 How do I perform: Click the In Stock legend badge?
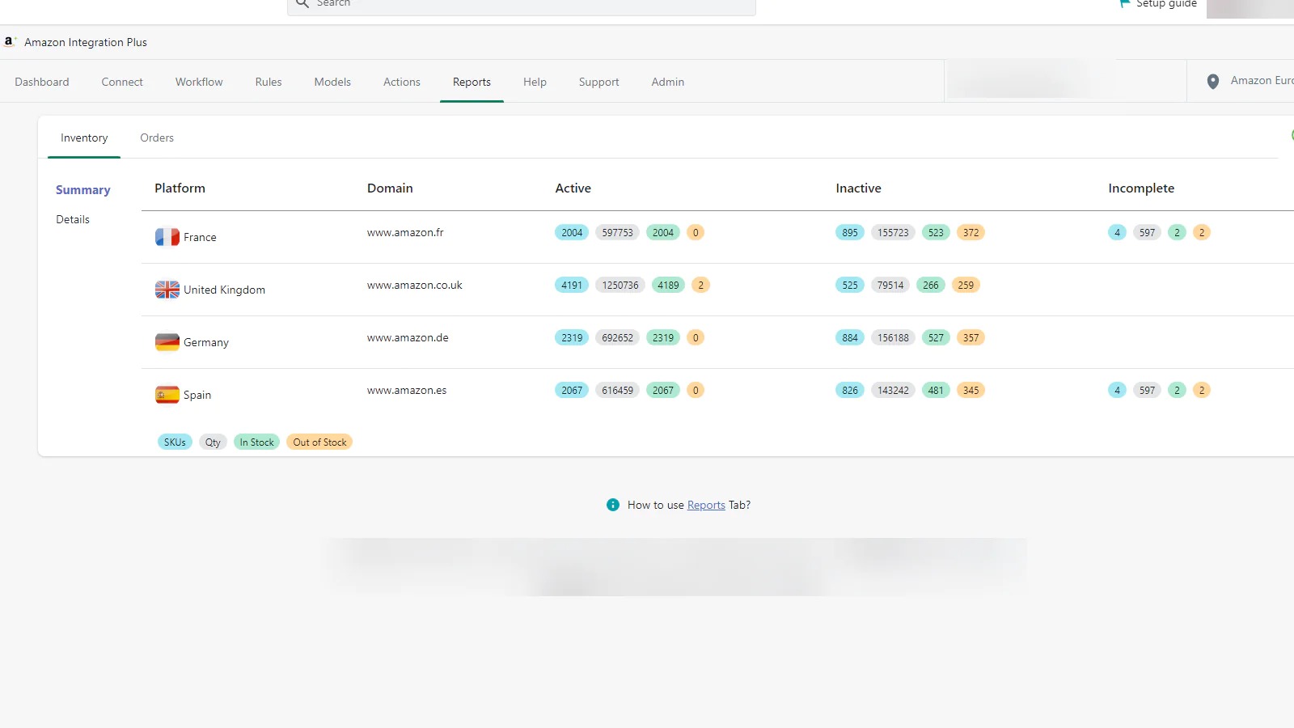256,442
